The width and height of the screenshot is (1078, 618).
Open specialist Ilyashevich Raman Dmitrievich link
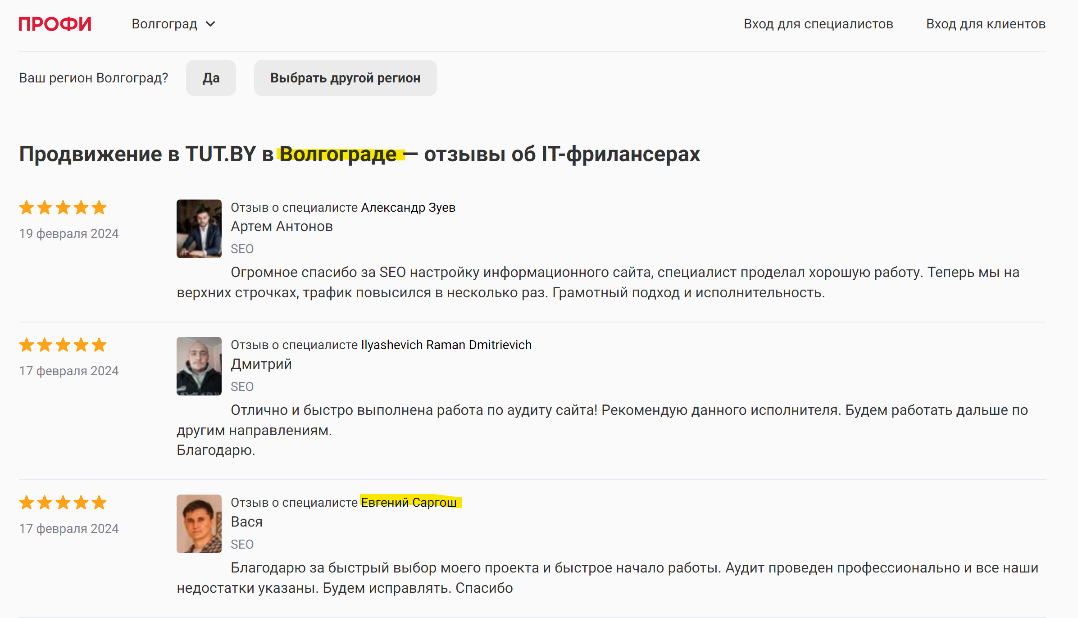tap(446, 345)
